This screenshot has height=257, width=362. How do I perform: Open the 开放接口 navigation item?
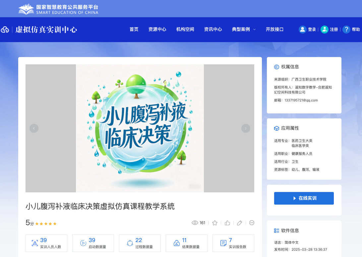coord(274,30)
